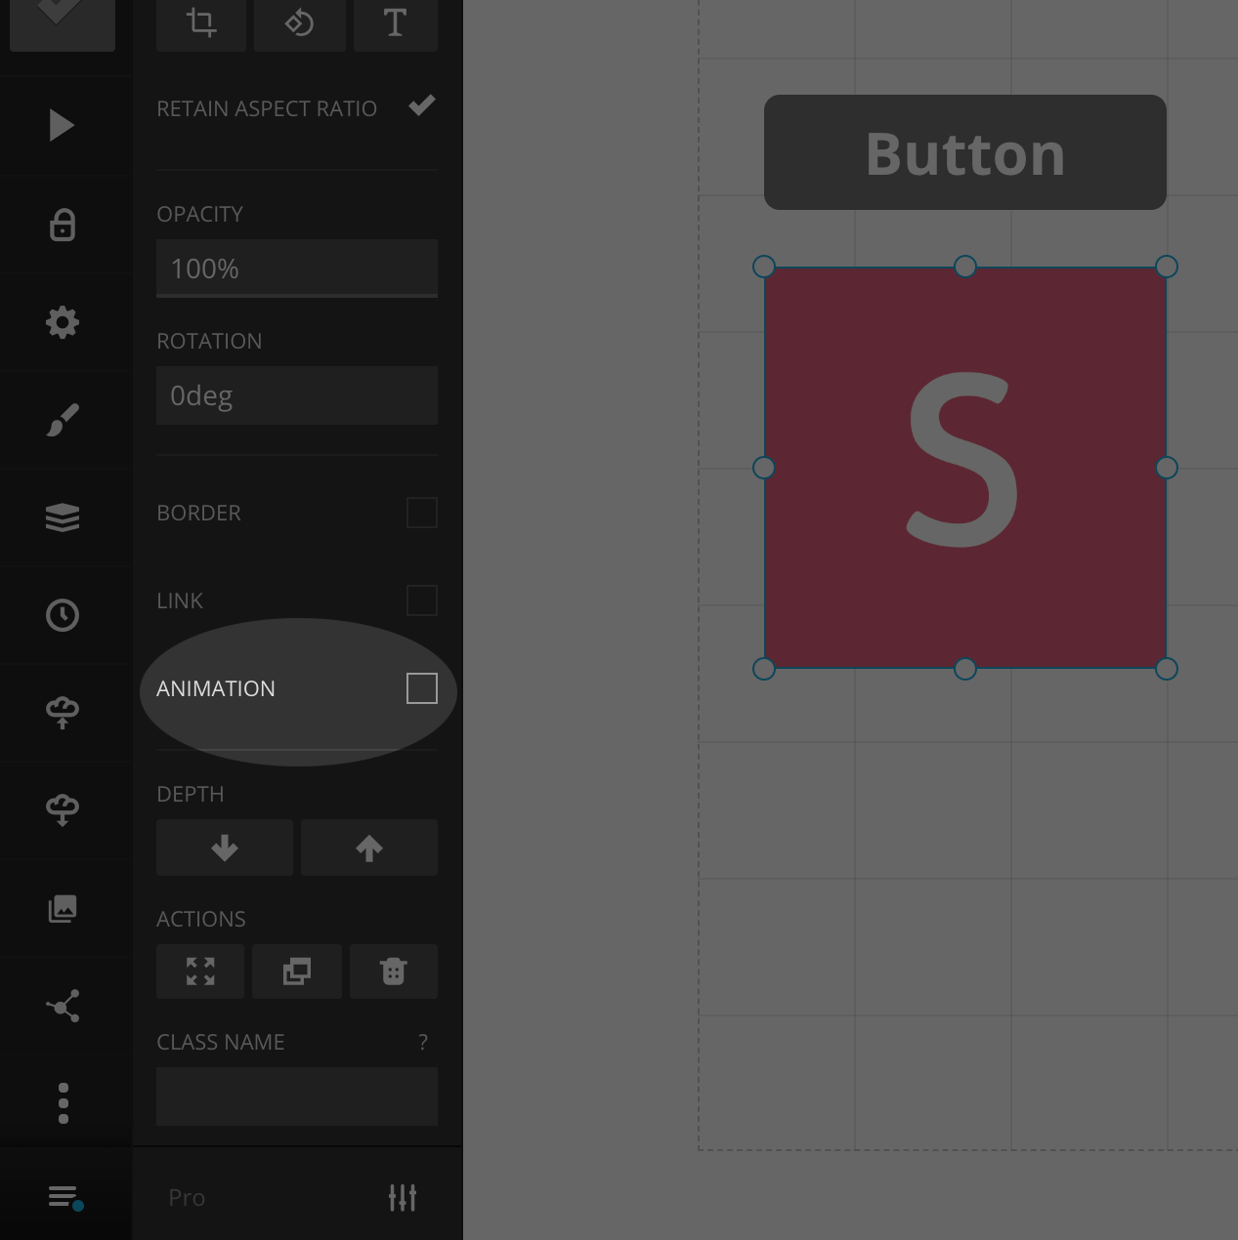The width and height of the screenshot is (1238, 1240).
Task: Move element depth up with arrow
Action: click(369, 847)
